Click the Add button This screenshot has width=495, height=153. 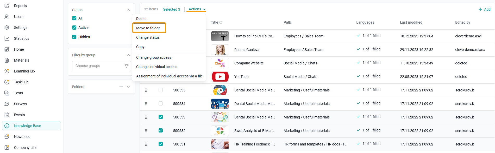(x=484, y=9)
